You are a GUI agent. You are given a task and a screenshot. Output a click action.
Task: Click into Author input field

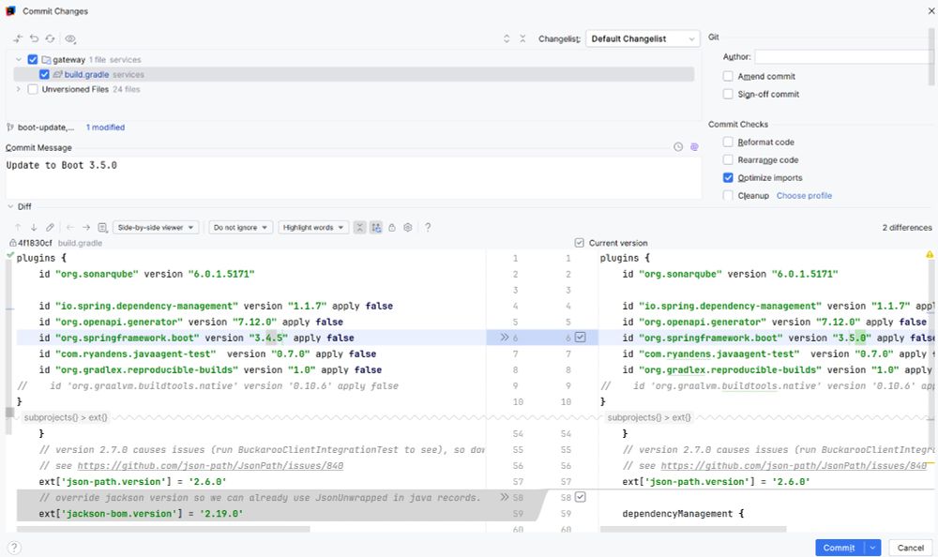point(843,57)
